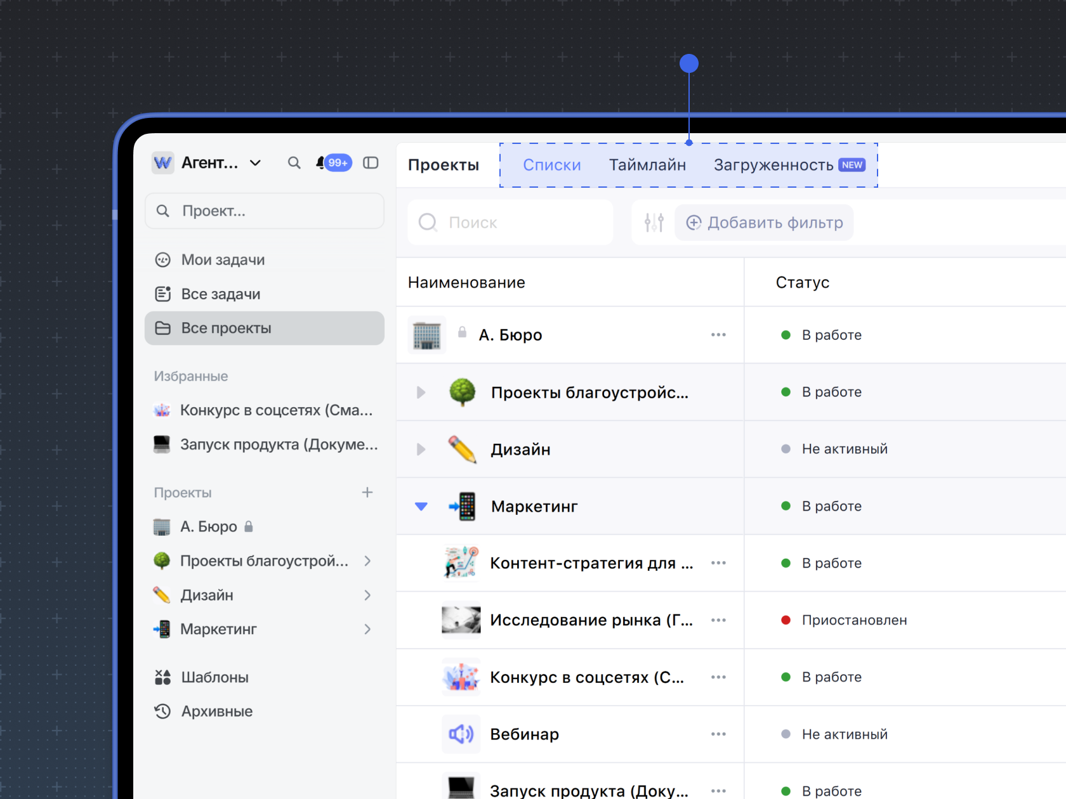Click the Добавить фильтр button
Viewport: 1066px width, 799px height.
[x=764, y=223]
